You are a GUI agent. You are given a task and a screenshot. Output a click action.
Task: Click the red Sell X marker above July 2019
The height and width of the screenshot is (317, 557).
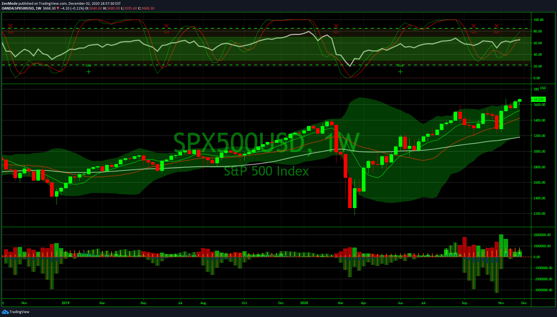point(166,26)
